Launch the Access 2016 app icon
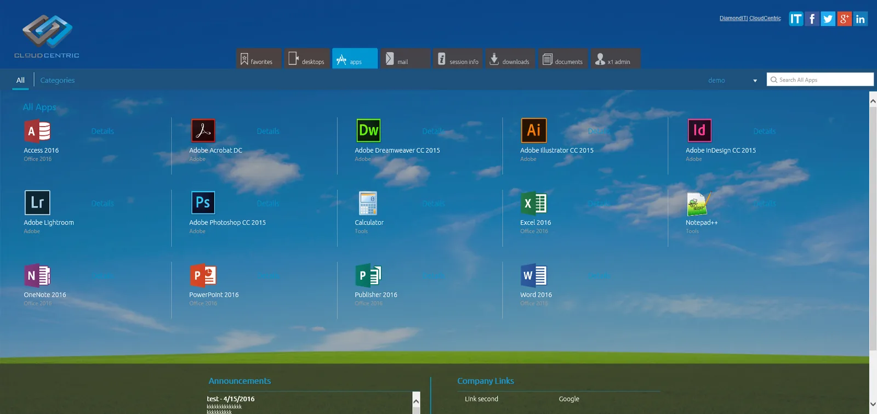 (x=38, y=131)
